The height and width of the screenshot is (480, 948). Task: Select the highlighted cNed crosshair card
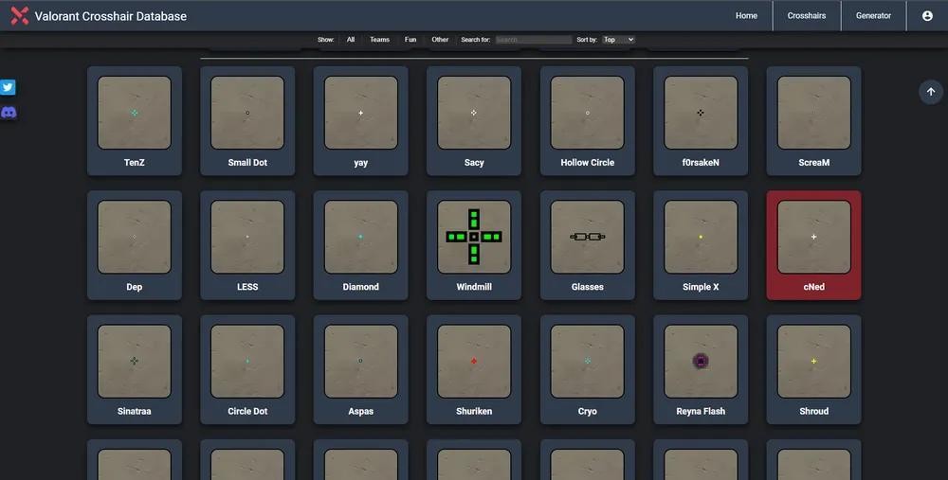813,244
